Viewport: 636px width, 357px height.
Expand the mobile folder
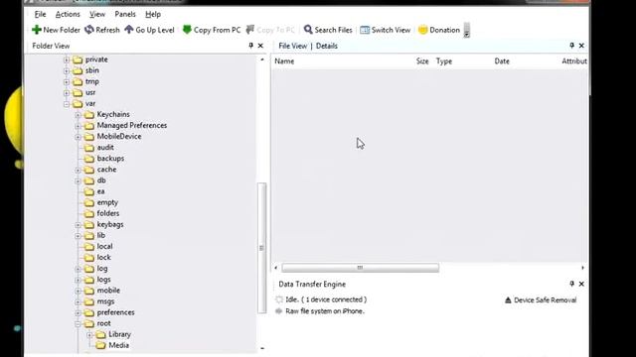[x=78, y=291]
